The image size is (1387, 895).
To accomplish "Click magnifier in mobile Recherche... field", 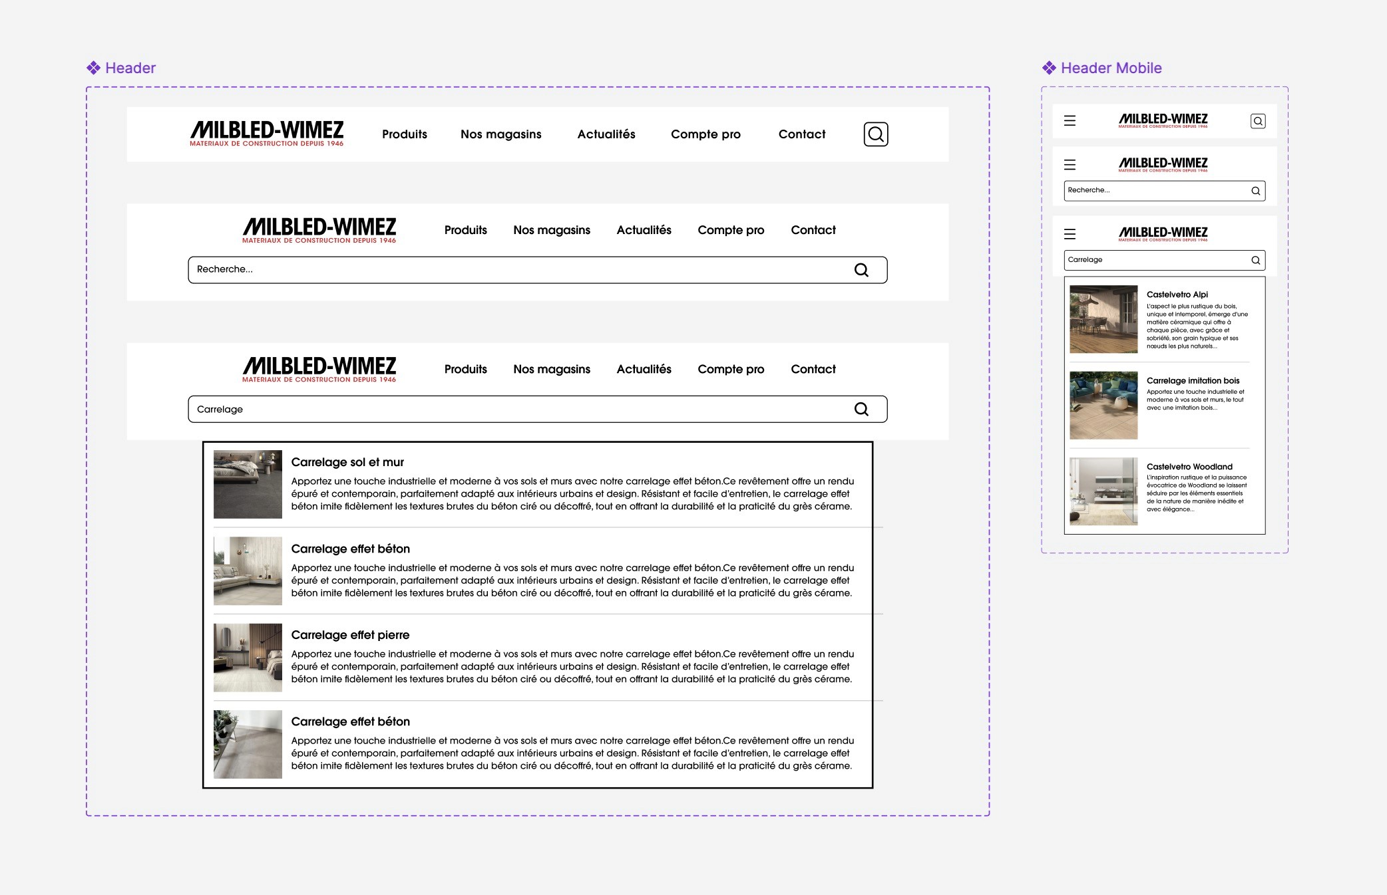I will [x=1255, y=191].
